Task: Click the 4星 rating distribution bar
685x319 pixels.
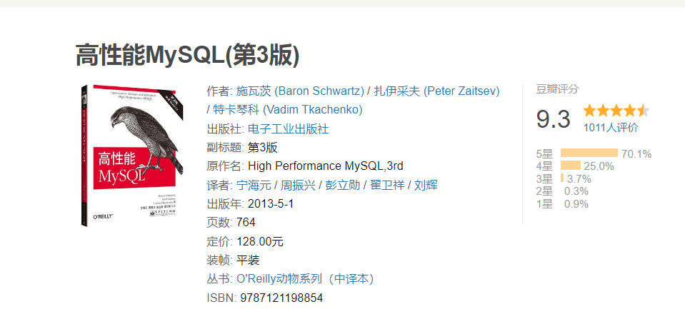Action: point(571,166)
